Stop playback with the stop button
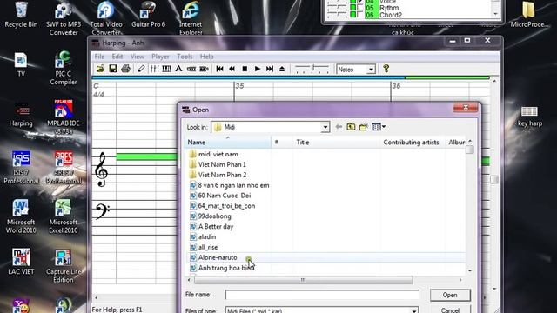This screenshot has width=557, height=313. pos(245,69)
